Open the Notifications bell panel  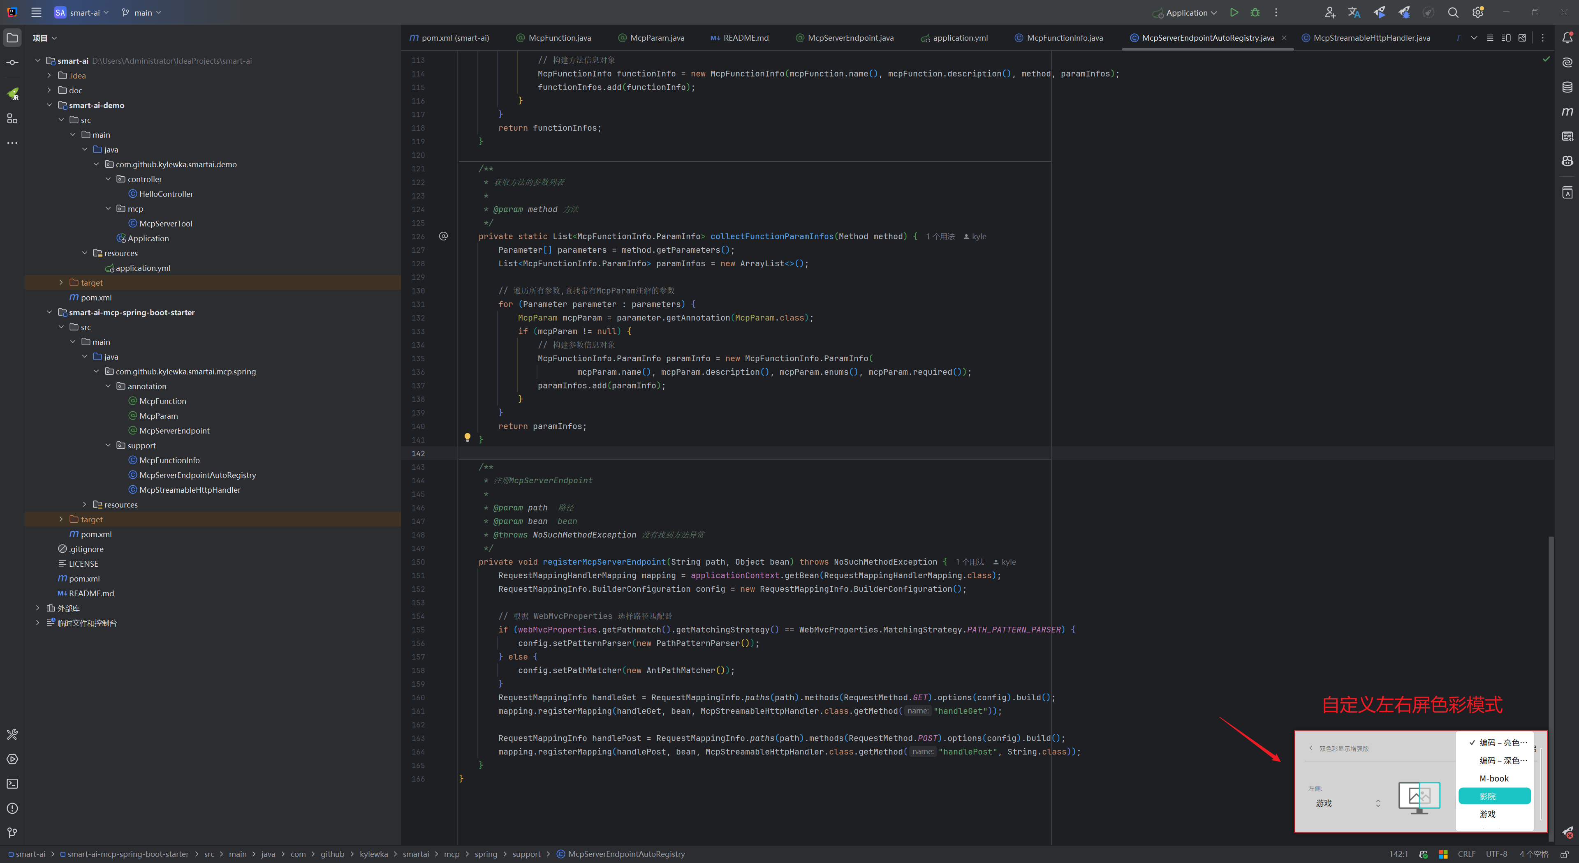[1567, 38]
